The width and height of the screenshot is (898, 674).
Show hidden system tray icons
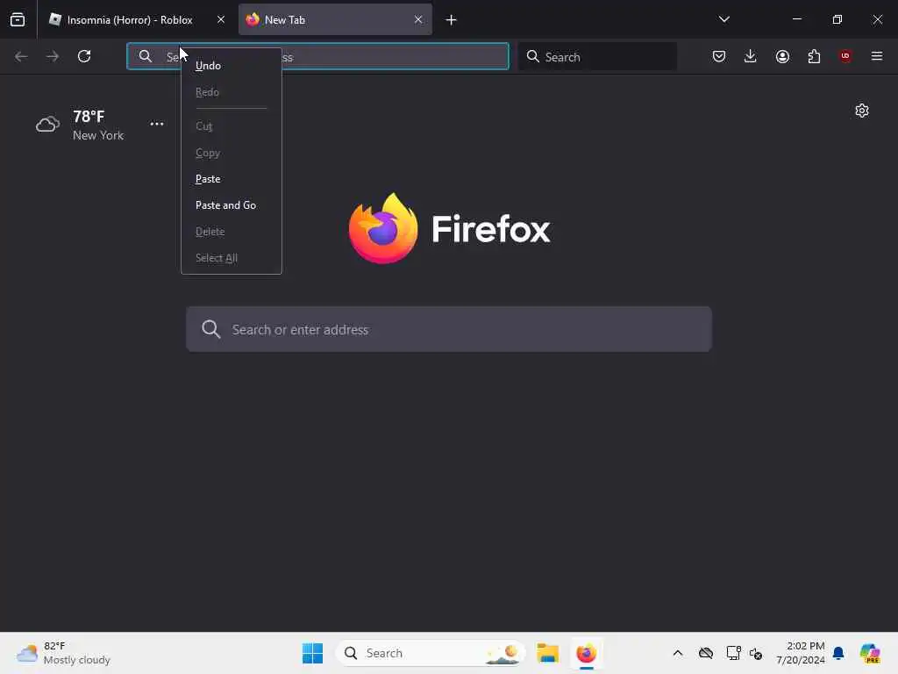pos(678,653)
